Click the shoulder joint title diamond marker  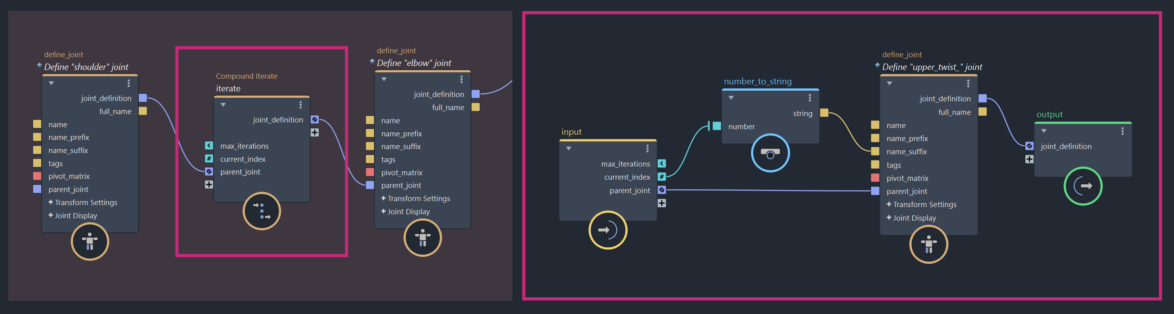coord(40,65)
